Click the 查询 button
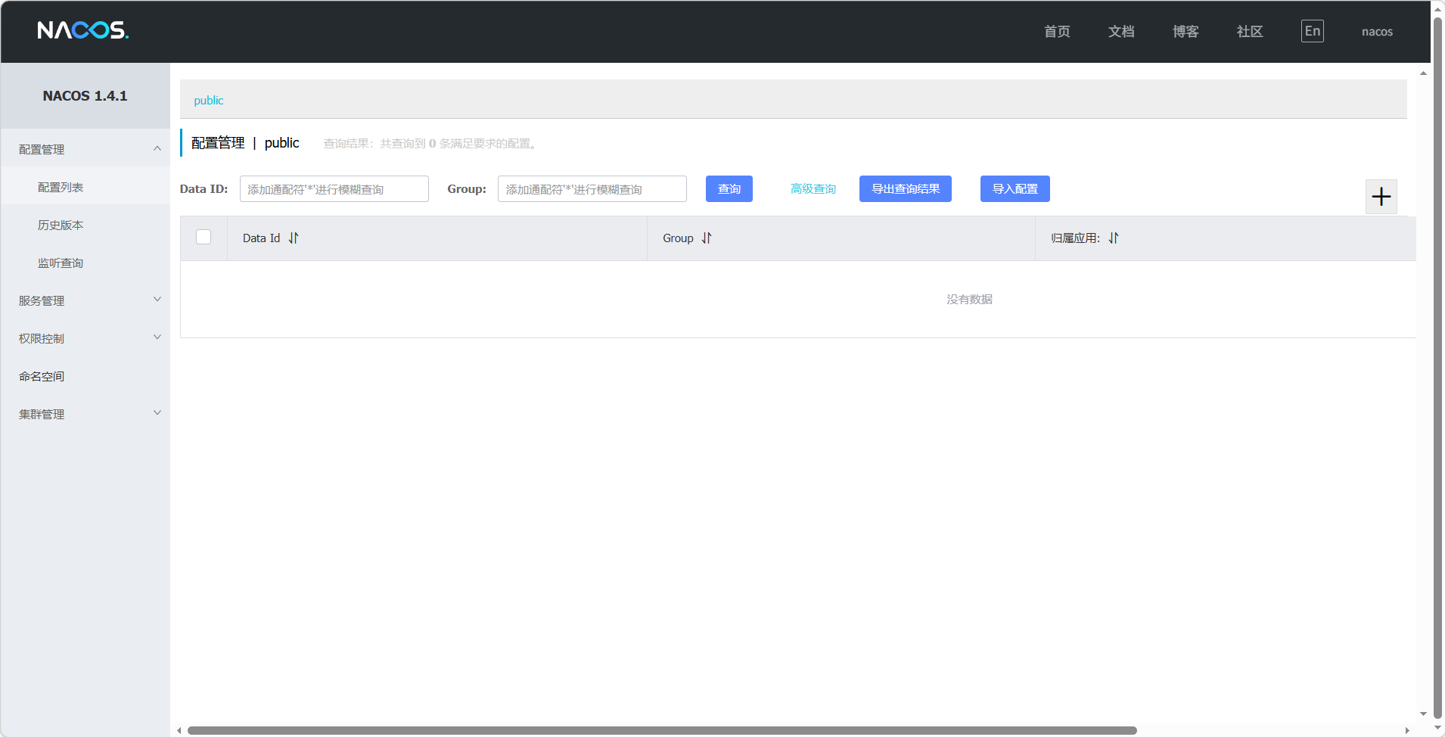The image size is (1445, 737). click(x=729, y=189)
